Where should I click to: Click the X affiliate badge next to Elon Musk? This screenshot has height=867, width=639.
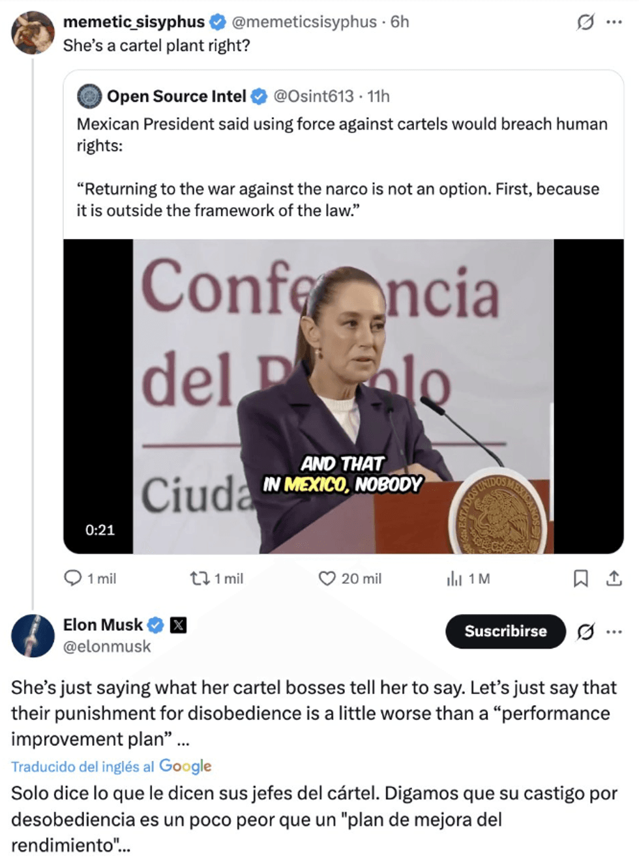click(x=177, y=625)
